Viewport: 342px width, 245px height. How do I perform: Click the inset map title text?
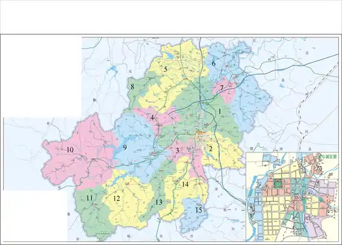[327, 157]
